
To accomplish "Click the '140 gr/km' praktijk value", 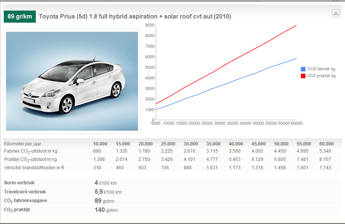I will coord(106,210).
